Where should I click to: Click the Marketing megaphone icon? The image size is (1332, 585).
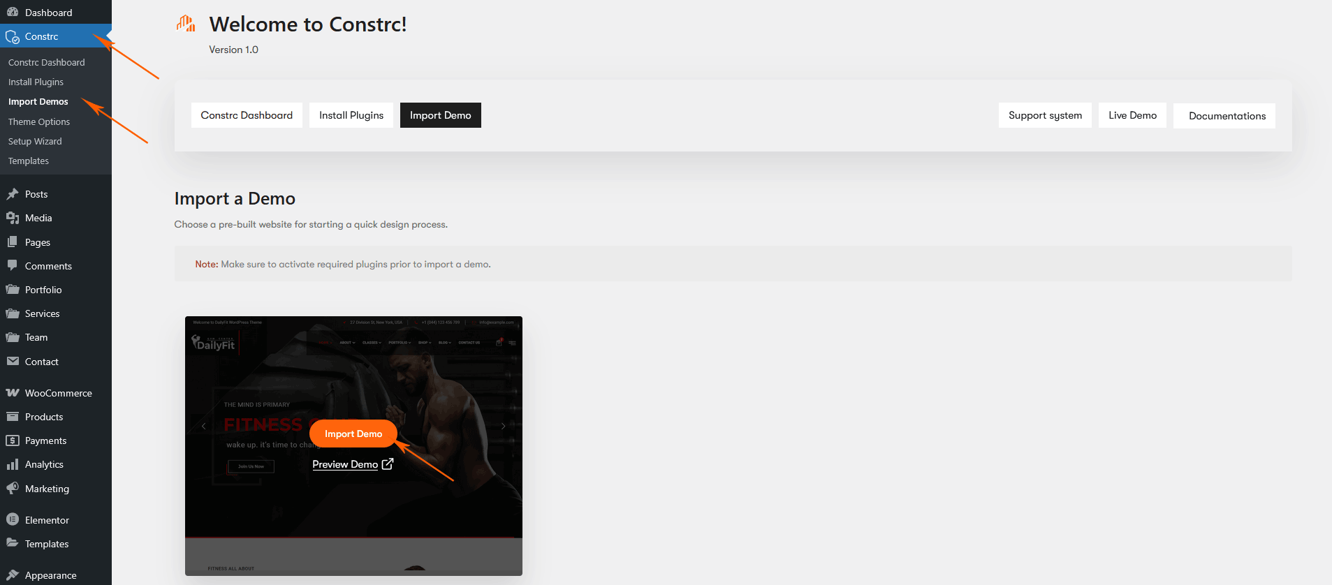point(13,489)
